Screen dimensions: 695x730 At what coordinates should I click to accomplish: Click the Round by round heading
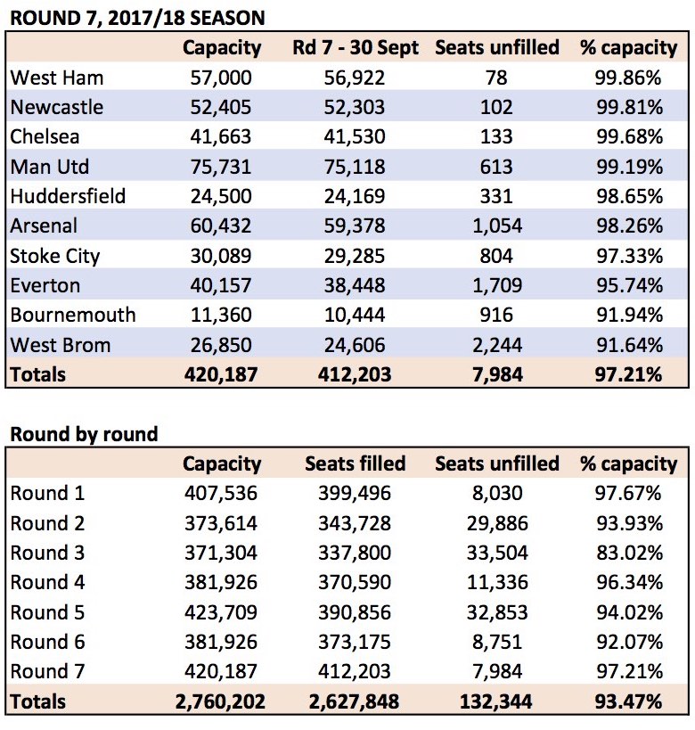(85, 434)
